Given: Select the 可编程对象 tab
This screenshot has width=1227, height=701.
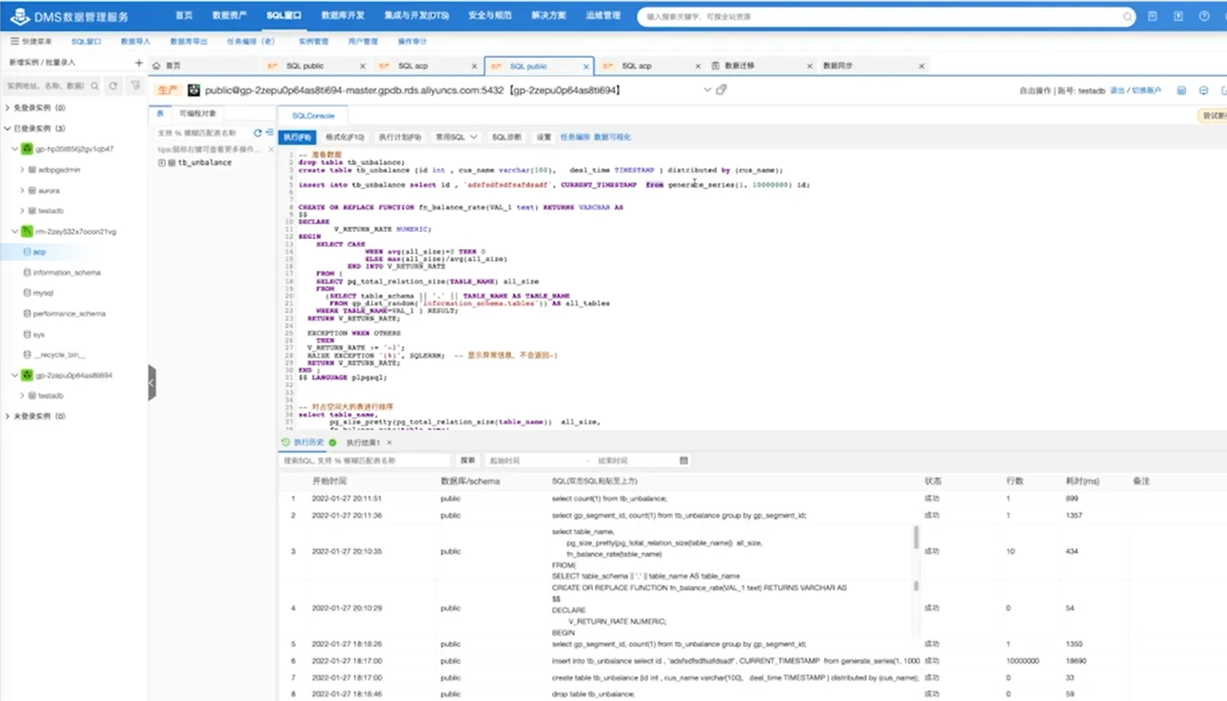Looking at the screenshot, I should point(197,113).
